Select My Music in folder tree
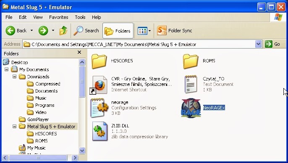Image resolution: width=288 pixels, height=163 pixels. pos(36,148)
